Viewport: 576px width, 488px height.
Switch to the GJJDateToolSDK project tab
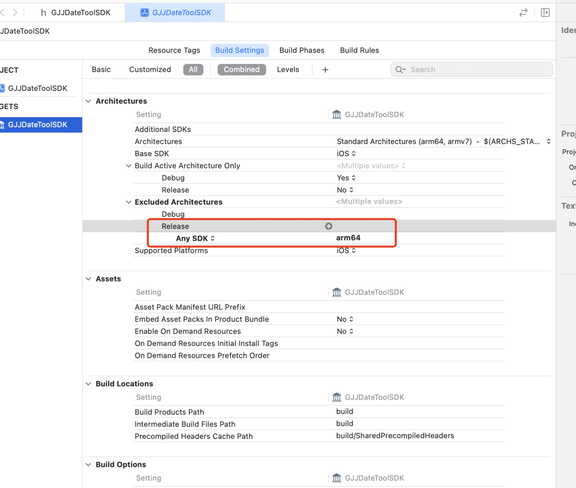tap(175, 13)
